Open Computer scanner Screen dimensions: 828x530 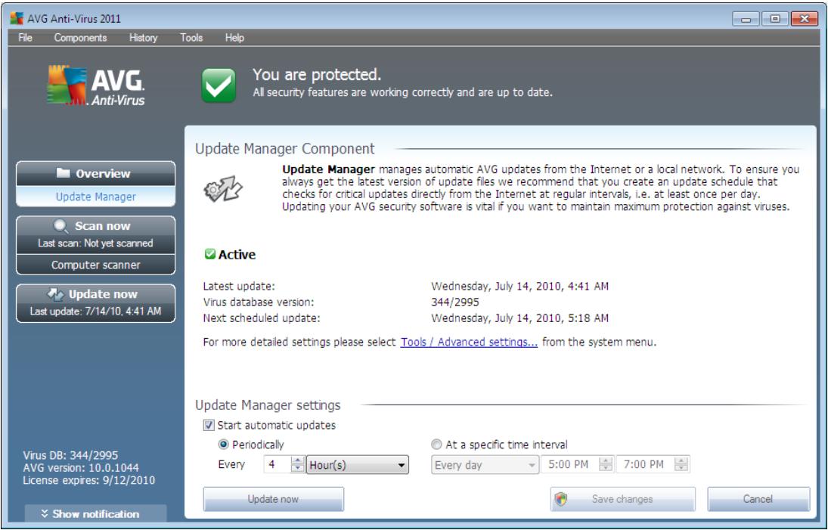[x=95, y=265]
